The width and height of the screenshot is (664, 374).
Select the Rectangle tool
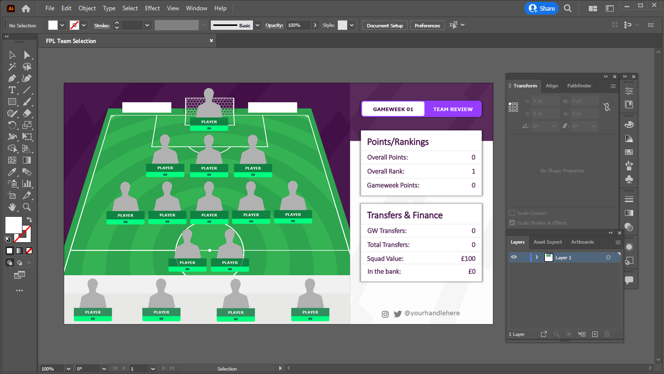click(12, 102)
